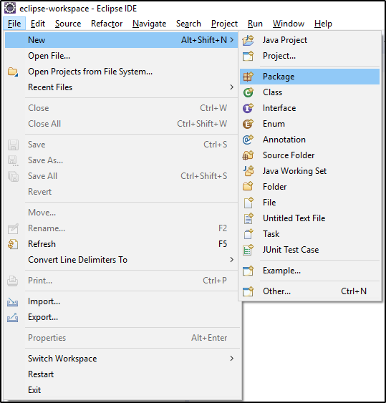
Task: Click the greyed Print icon
Action: coord(13,281)
